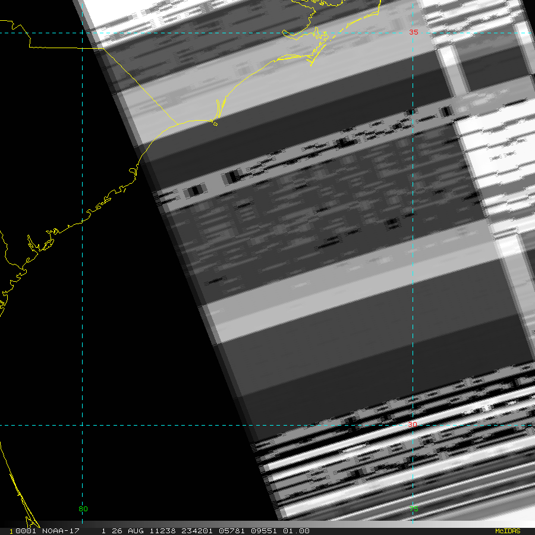The width and height of the screenshot is (535, 535).
Task: Click the green longitude label 80
Action: click(x=83, y=509)
